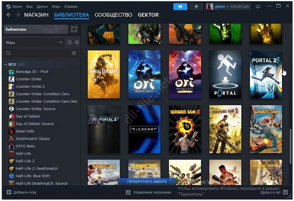Switch to the МАГАЗИН tab
Image resolution: width=294 pixels, height=201 pixels.
coord(36,15)
